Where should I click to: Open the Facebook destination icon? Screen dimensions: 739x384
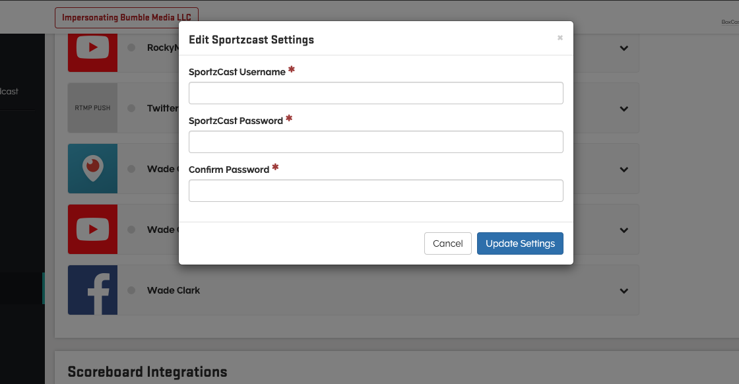[92, 290]
